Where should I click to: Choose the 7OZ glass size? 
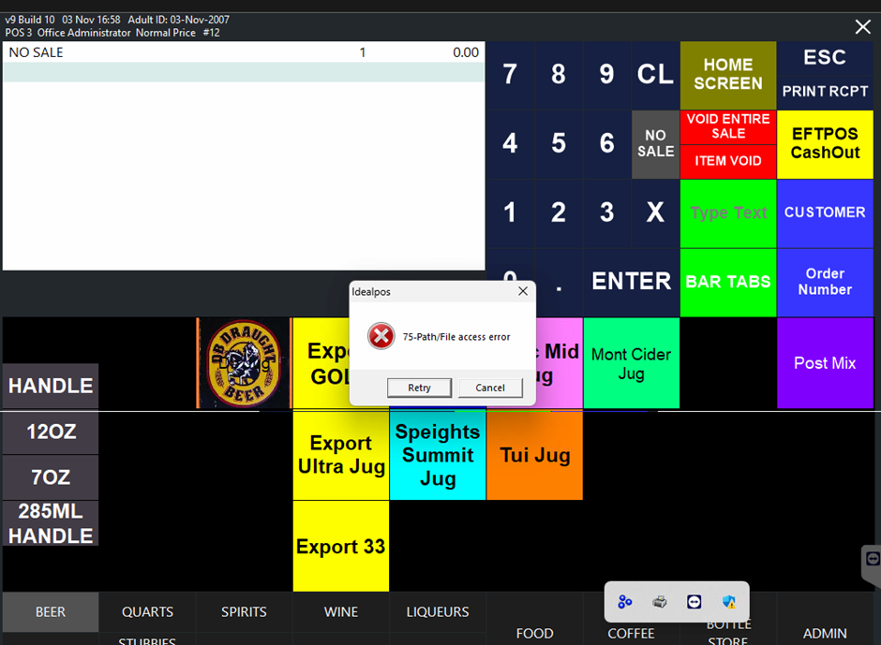pos(51,477)
